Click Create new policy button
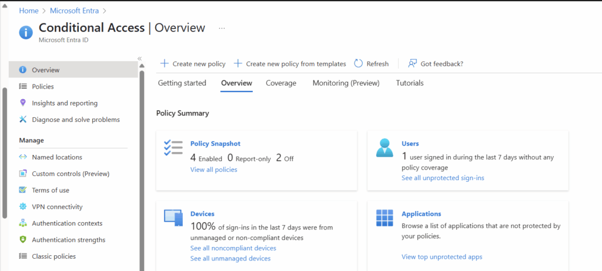The width and height of the screenshot is (602, 271). 193,63
